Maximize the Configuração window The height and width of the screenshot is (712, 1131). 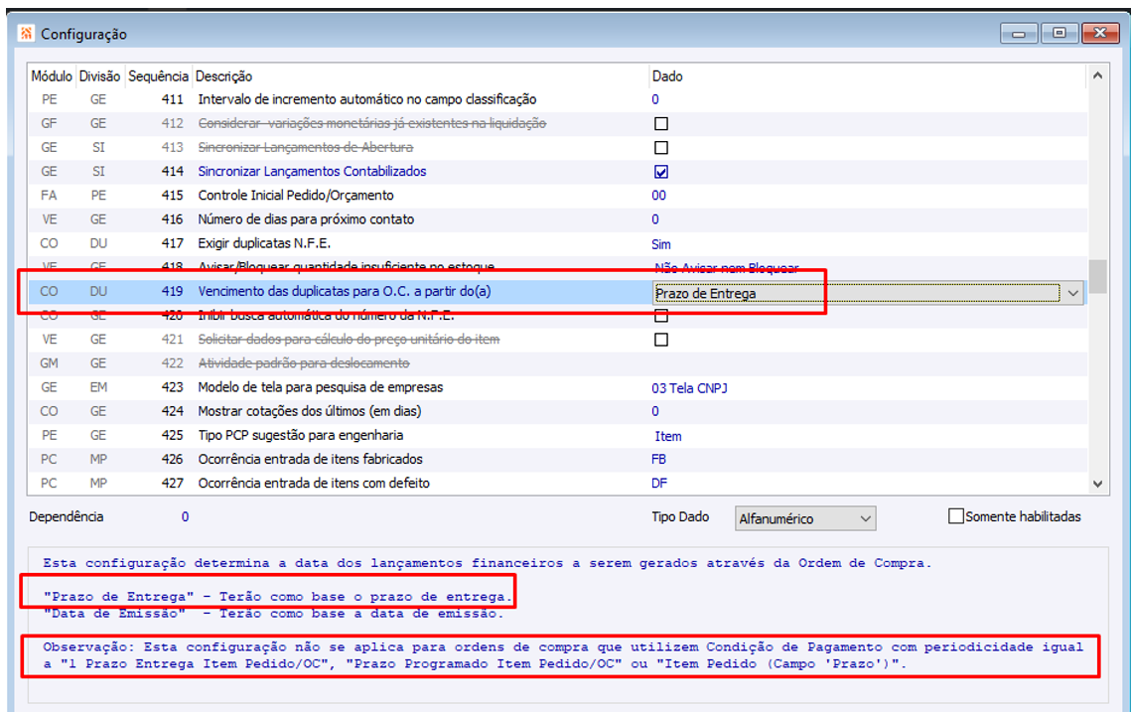point(1059,33)
